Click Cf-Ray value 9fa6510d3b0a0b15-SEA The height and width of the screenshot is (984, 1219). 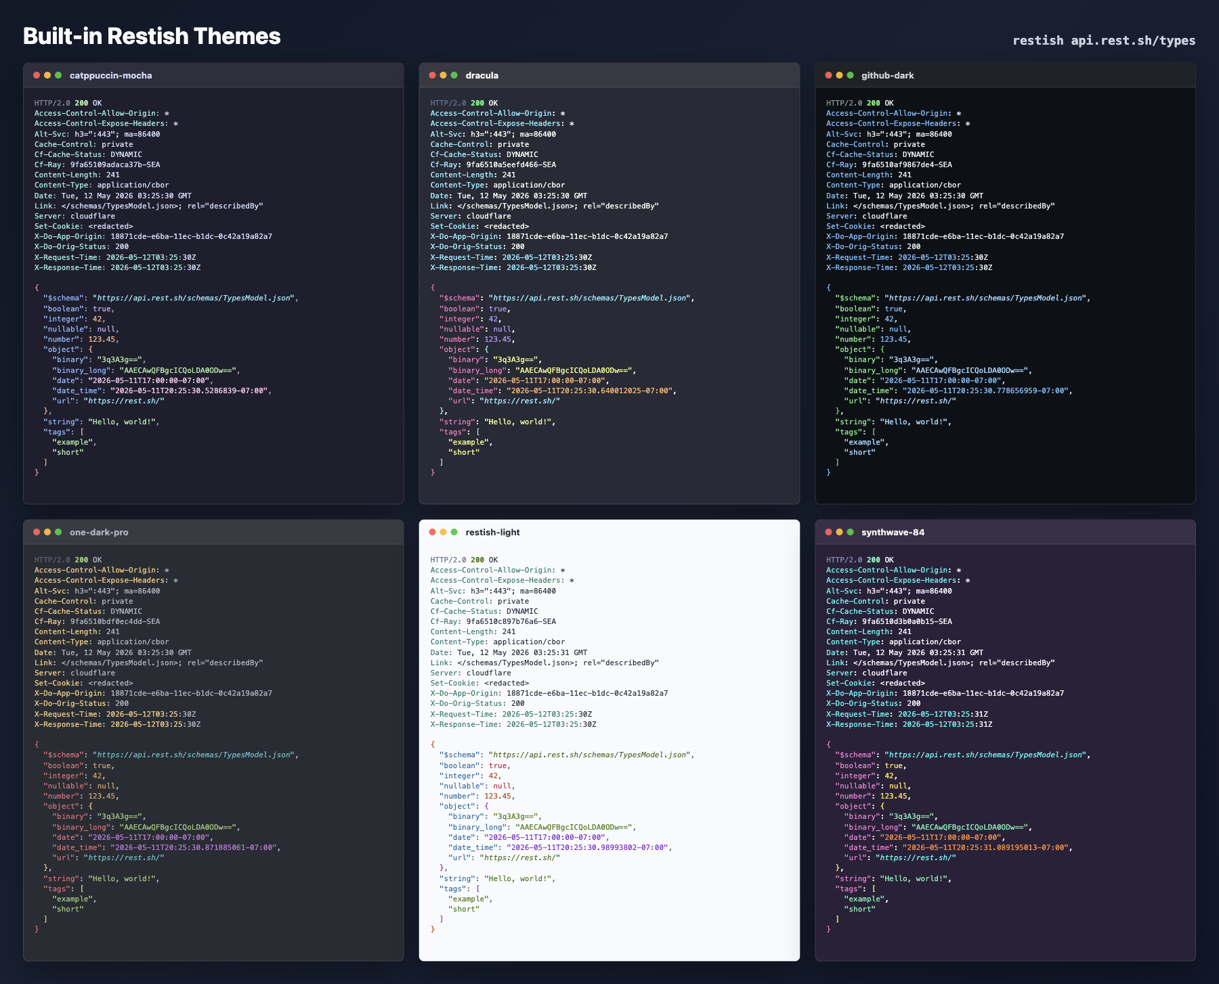point(907,621)
